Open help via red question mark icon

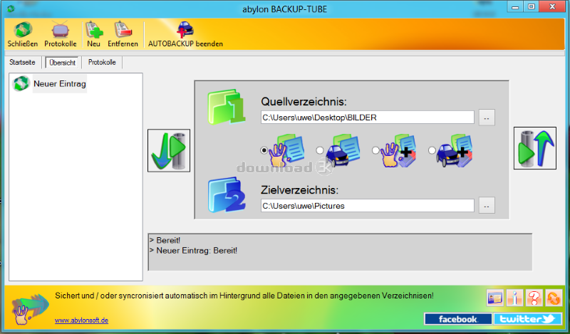click(x=534, y=298)
